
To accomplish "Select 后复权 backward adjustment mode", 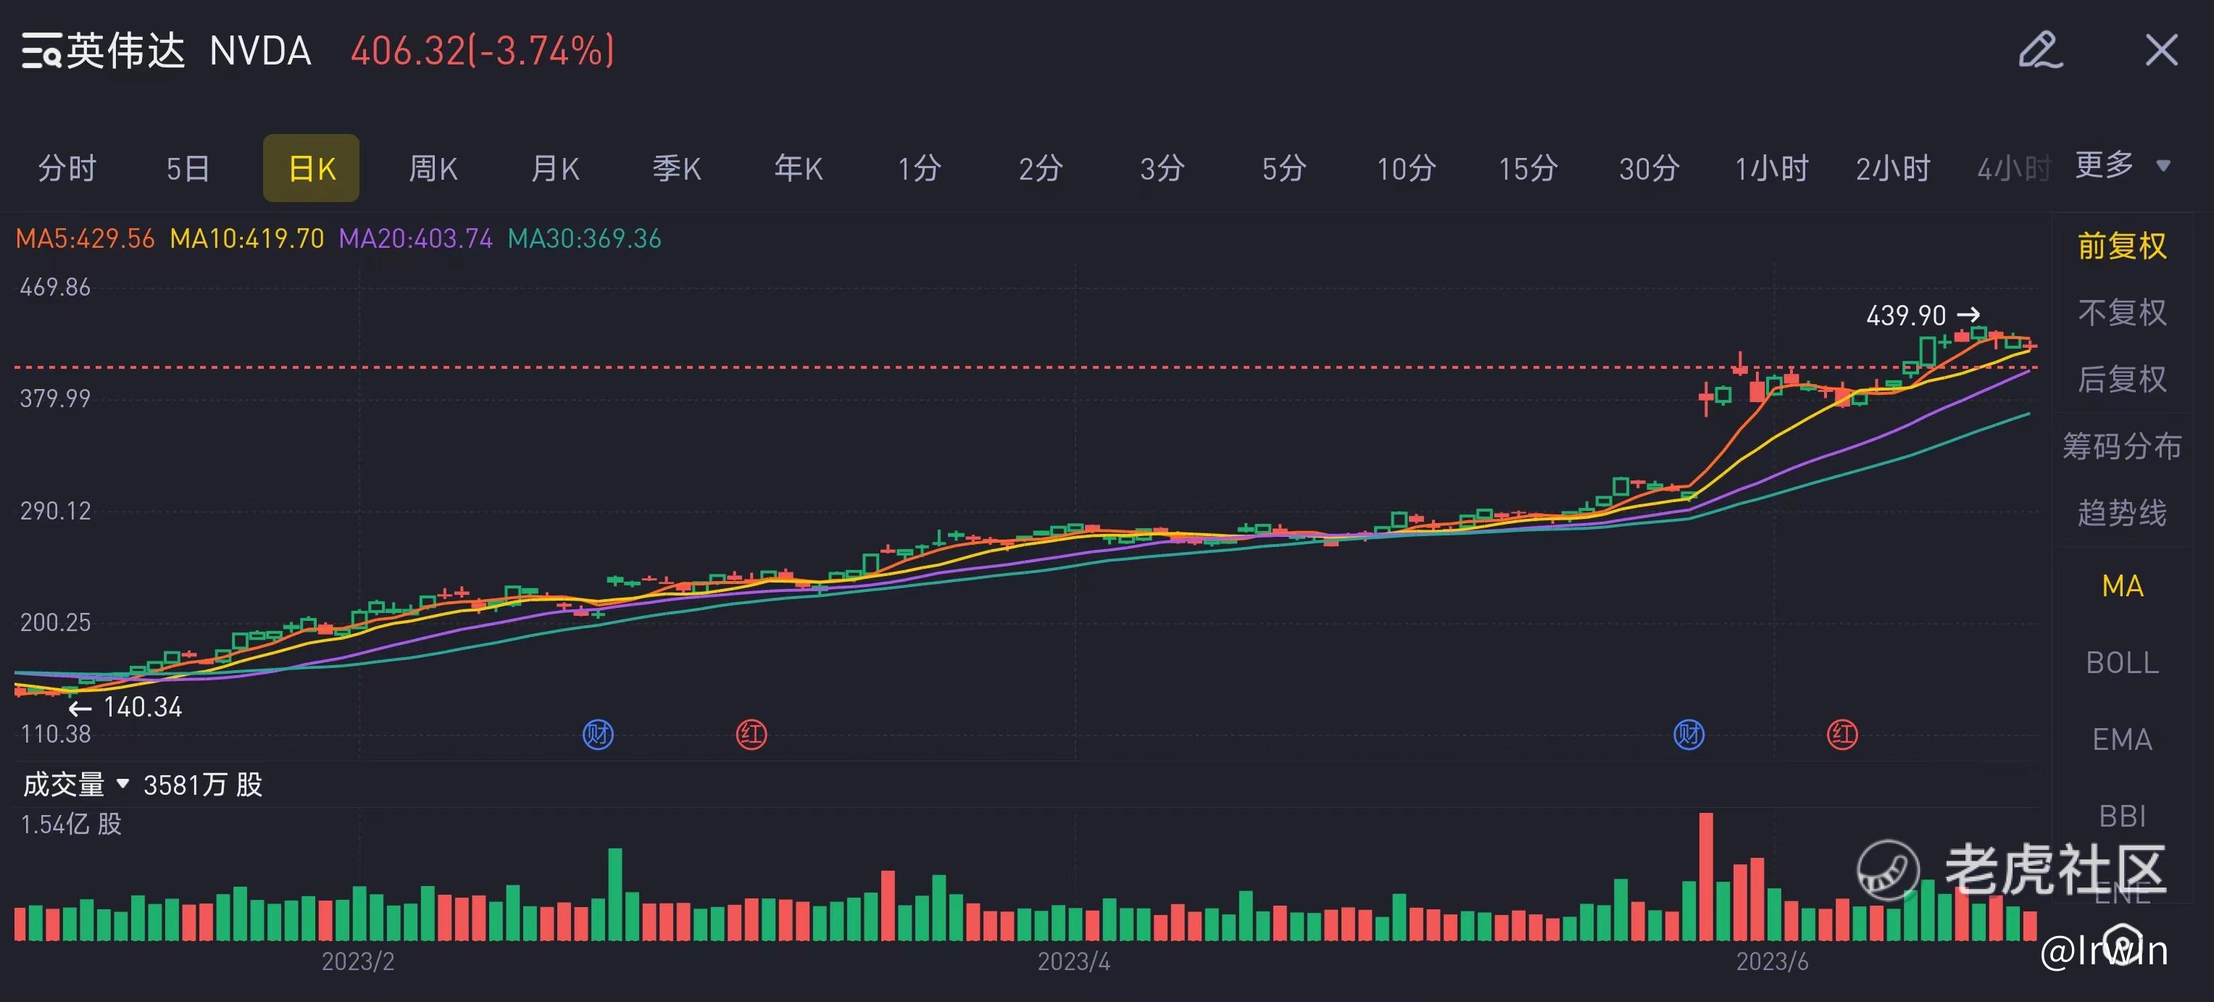I will click(x=2121, y=379).
